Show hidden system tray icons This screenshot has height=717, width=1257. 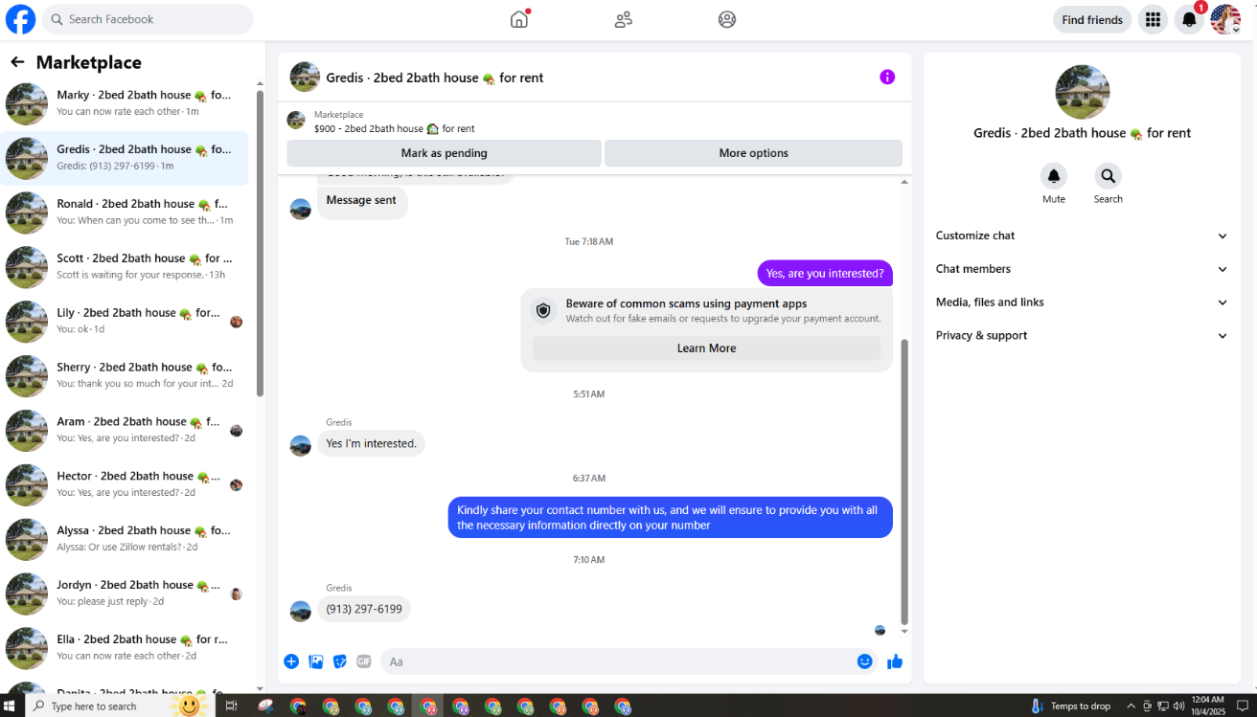pos(1131,706)
